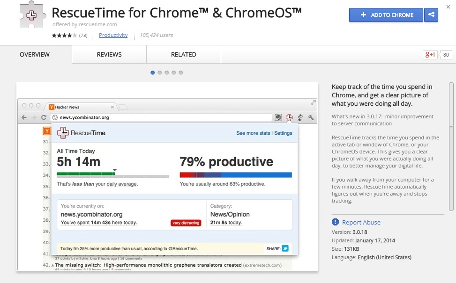Click the missing switch graphene Hacker News headline
456x283 pixels.
[148, 265]
